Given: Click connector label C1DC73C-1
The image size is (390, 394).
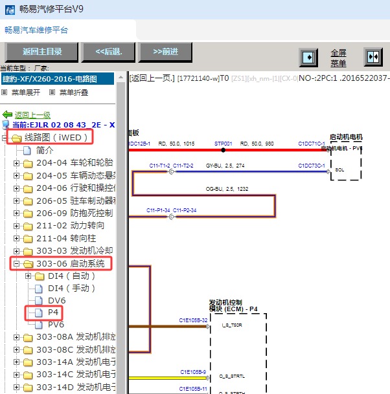Looking at the screenshot, I should pos(312,166).
